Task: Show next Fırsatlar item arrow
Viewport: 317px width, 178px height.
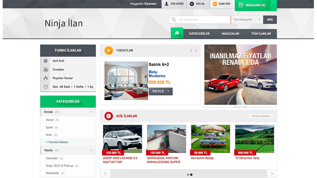Action: tap(196, 51)
